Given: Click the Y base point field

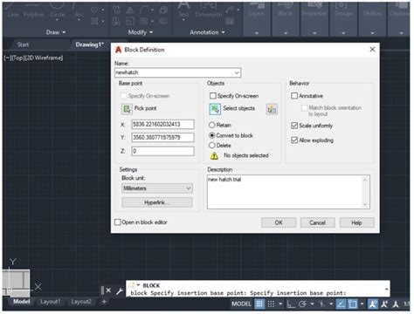Looking at the screenshot, I should 162,137.
